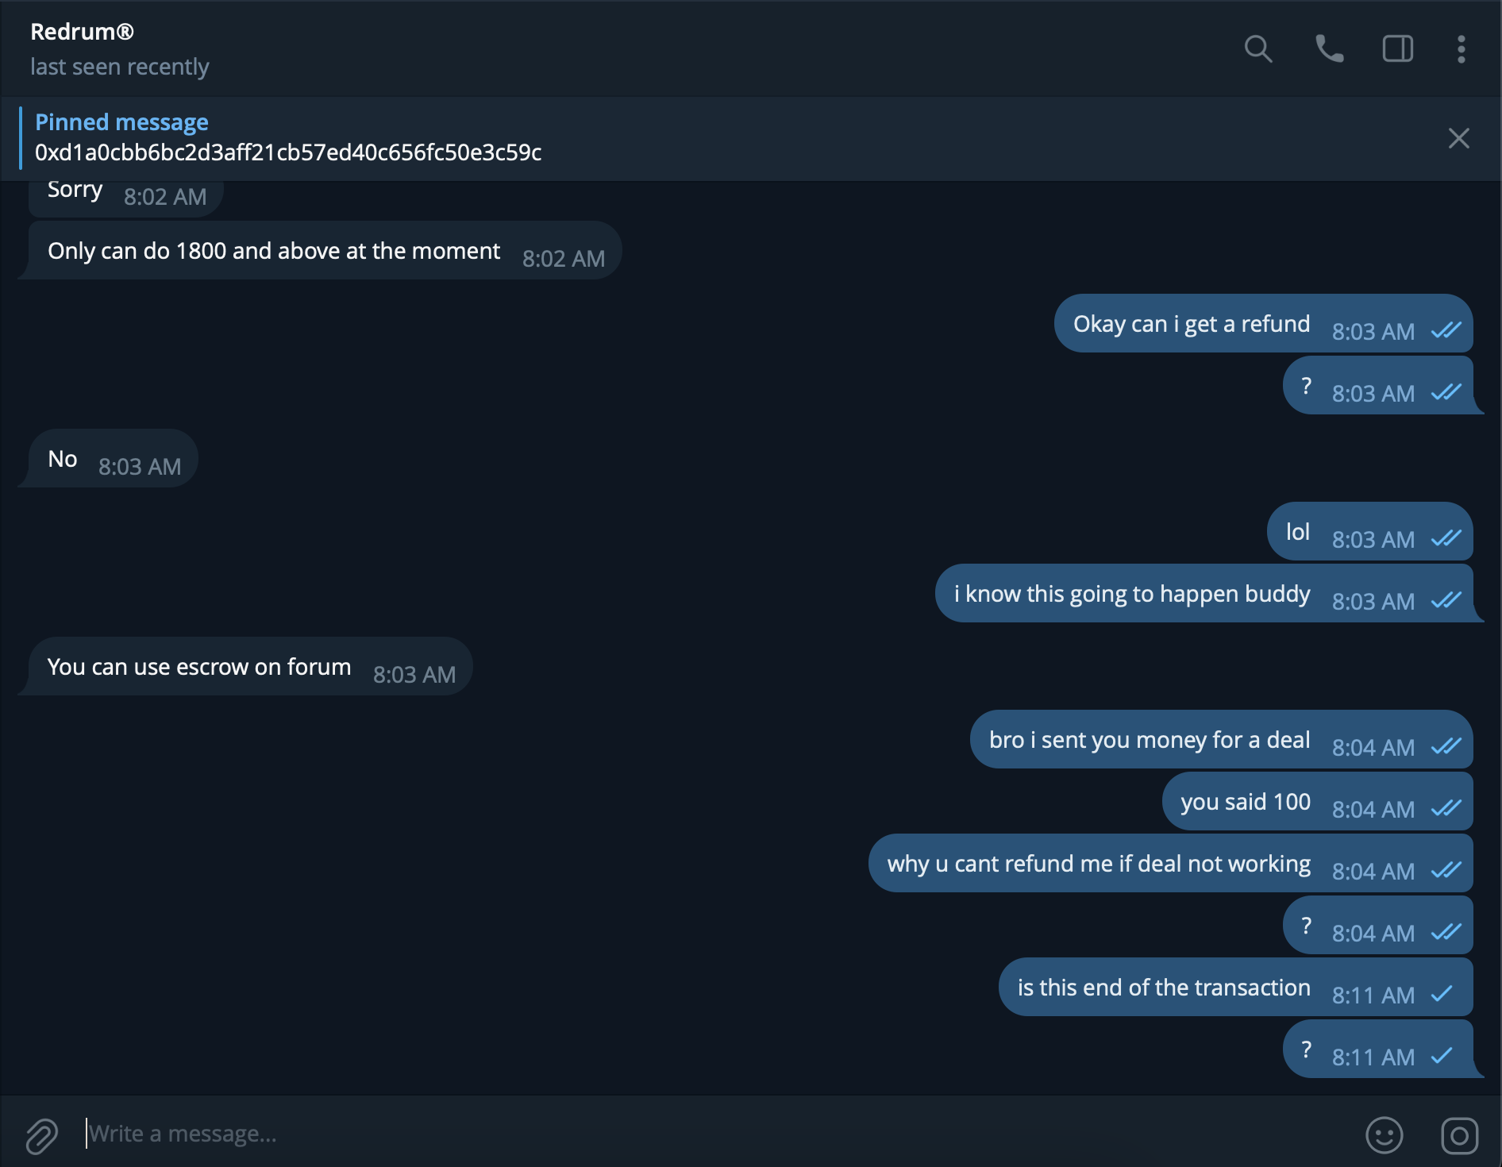Click the paperclip attach file icon
Image resolution: width=1502 pixels, height=1167 pixels.
[41, 1135]
